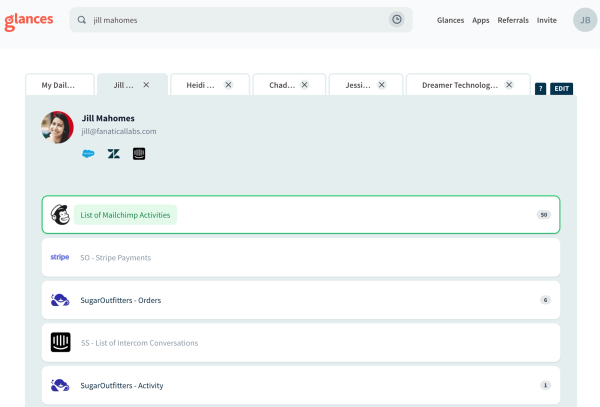This screenshot has width=600, height=407.
Task: Expand SO - Stripe Payments row
Action: click(301, 257)
